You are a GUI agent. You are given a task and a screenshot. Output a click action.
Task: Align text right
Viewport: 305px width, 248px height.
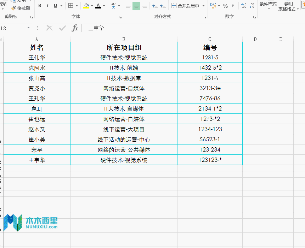click(144, 6)
